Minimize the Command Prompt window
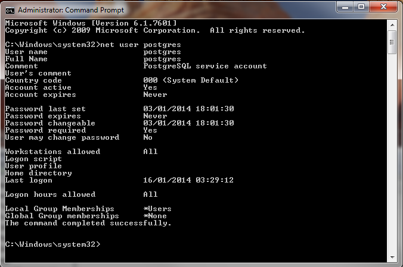This screenshot has height=267, width=403. (345, 7)
